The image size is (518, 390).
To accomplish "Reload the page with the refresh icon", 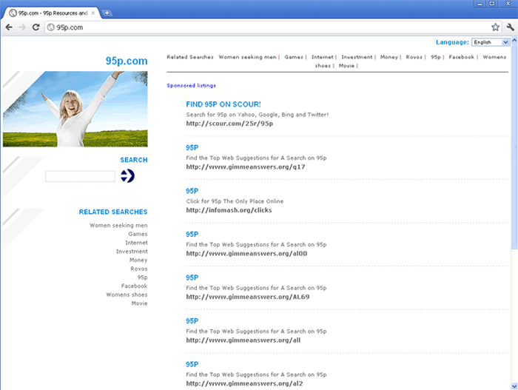I will coord(36,27).
